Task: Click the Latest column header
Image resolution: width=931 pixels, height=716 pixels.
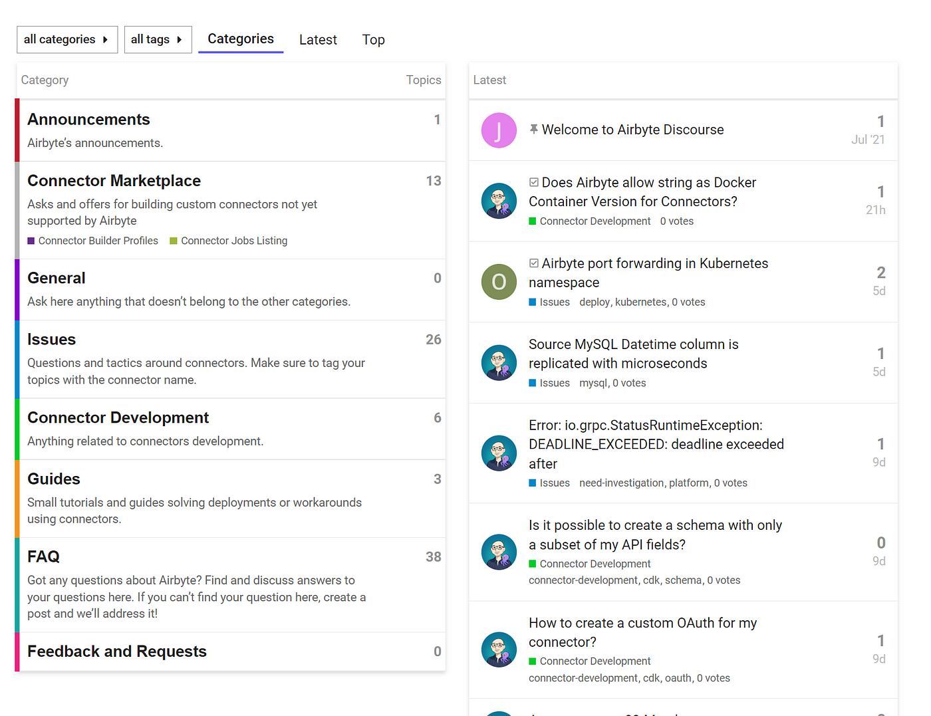Action: (489, 80)
